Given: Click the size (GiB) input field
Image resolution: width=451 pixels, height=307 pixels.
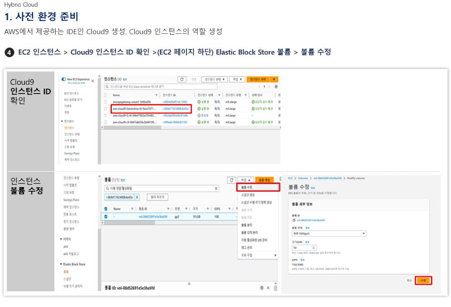Looking at the screenshot, I should (x=304, y=247).
